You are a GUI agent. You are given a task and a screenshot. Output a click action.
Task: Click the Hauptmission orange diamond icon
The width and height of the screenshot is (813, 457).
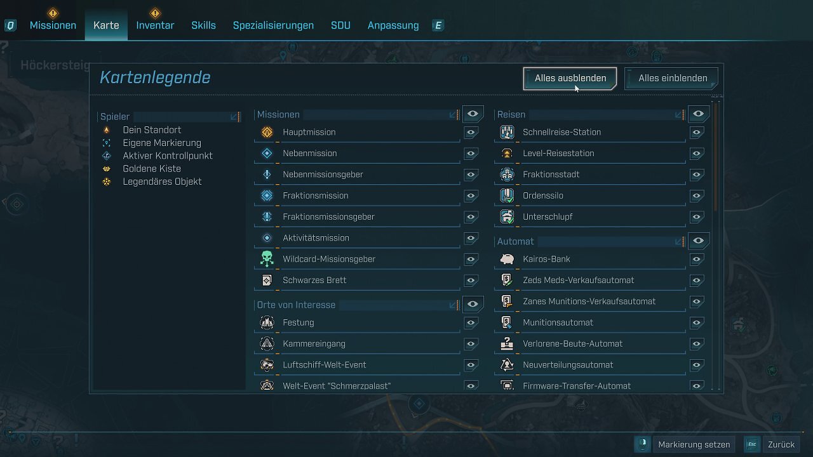pyautogui.click(x=267, y=132)
